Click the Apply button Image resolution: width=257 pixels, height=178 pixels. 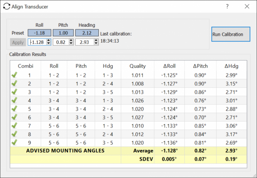18,42
